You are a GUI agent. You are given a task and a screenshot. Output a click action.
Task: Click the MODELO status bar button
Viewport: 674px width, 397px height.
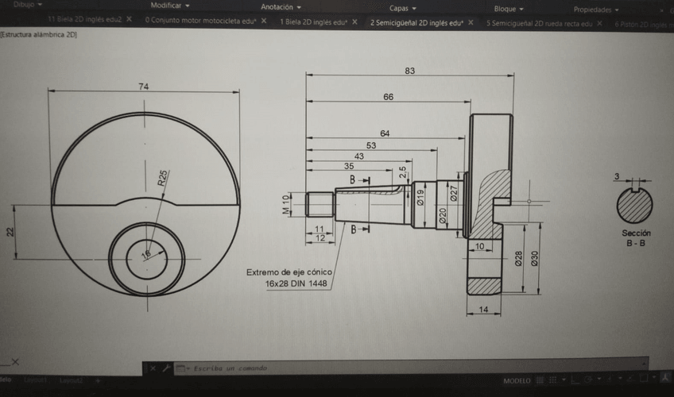click(517, 380)
